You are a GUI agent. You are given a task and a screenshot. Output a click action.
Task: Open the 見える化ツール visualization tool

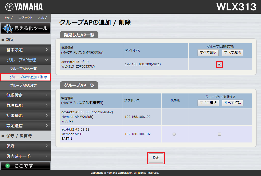coord(25,28)
